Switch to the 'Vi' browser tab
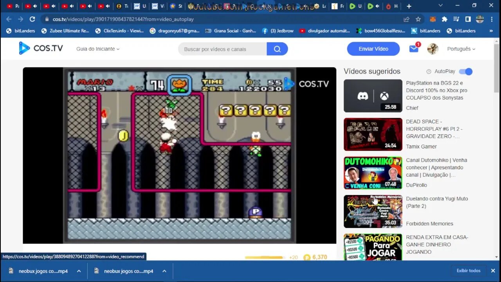The image size is (501, 282). [x=158, y=6]
